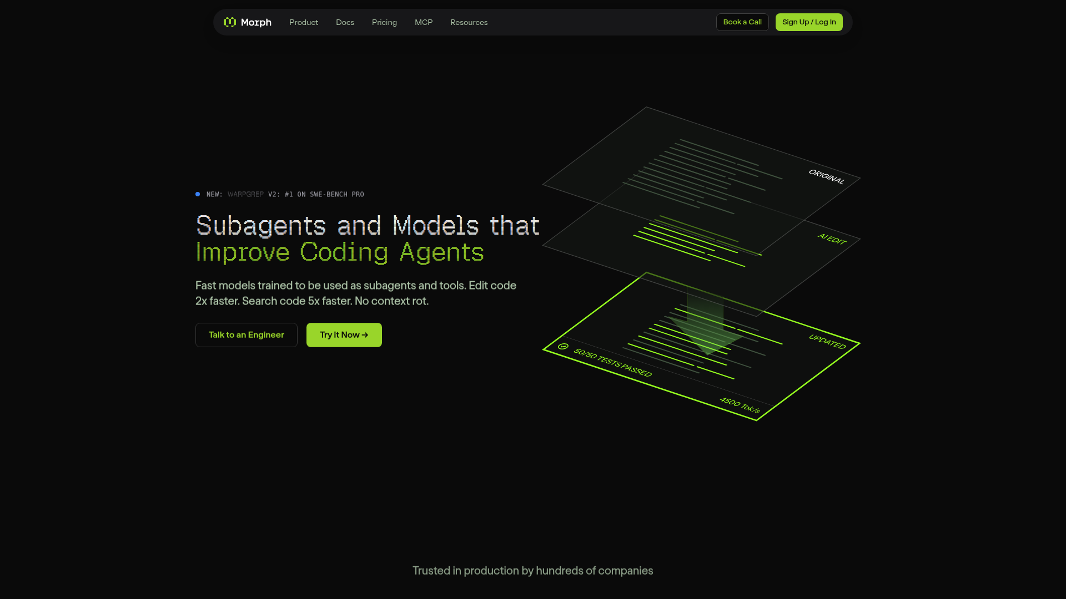This screenshot has height=599, width=1066.
Task: Expand the Resources menu
Action: point(469,22)
